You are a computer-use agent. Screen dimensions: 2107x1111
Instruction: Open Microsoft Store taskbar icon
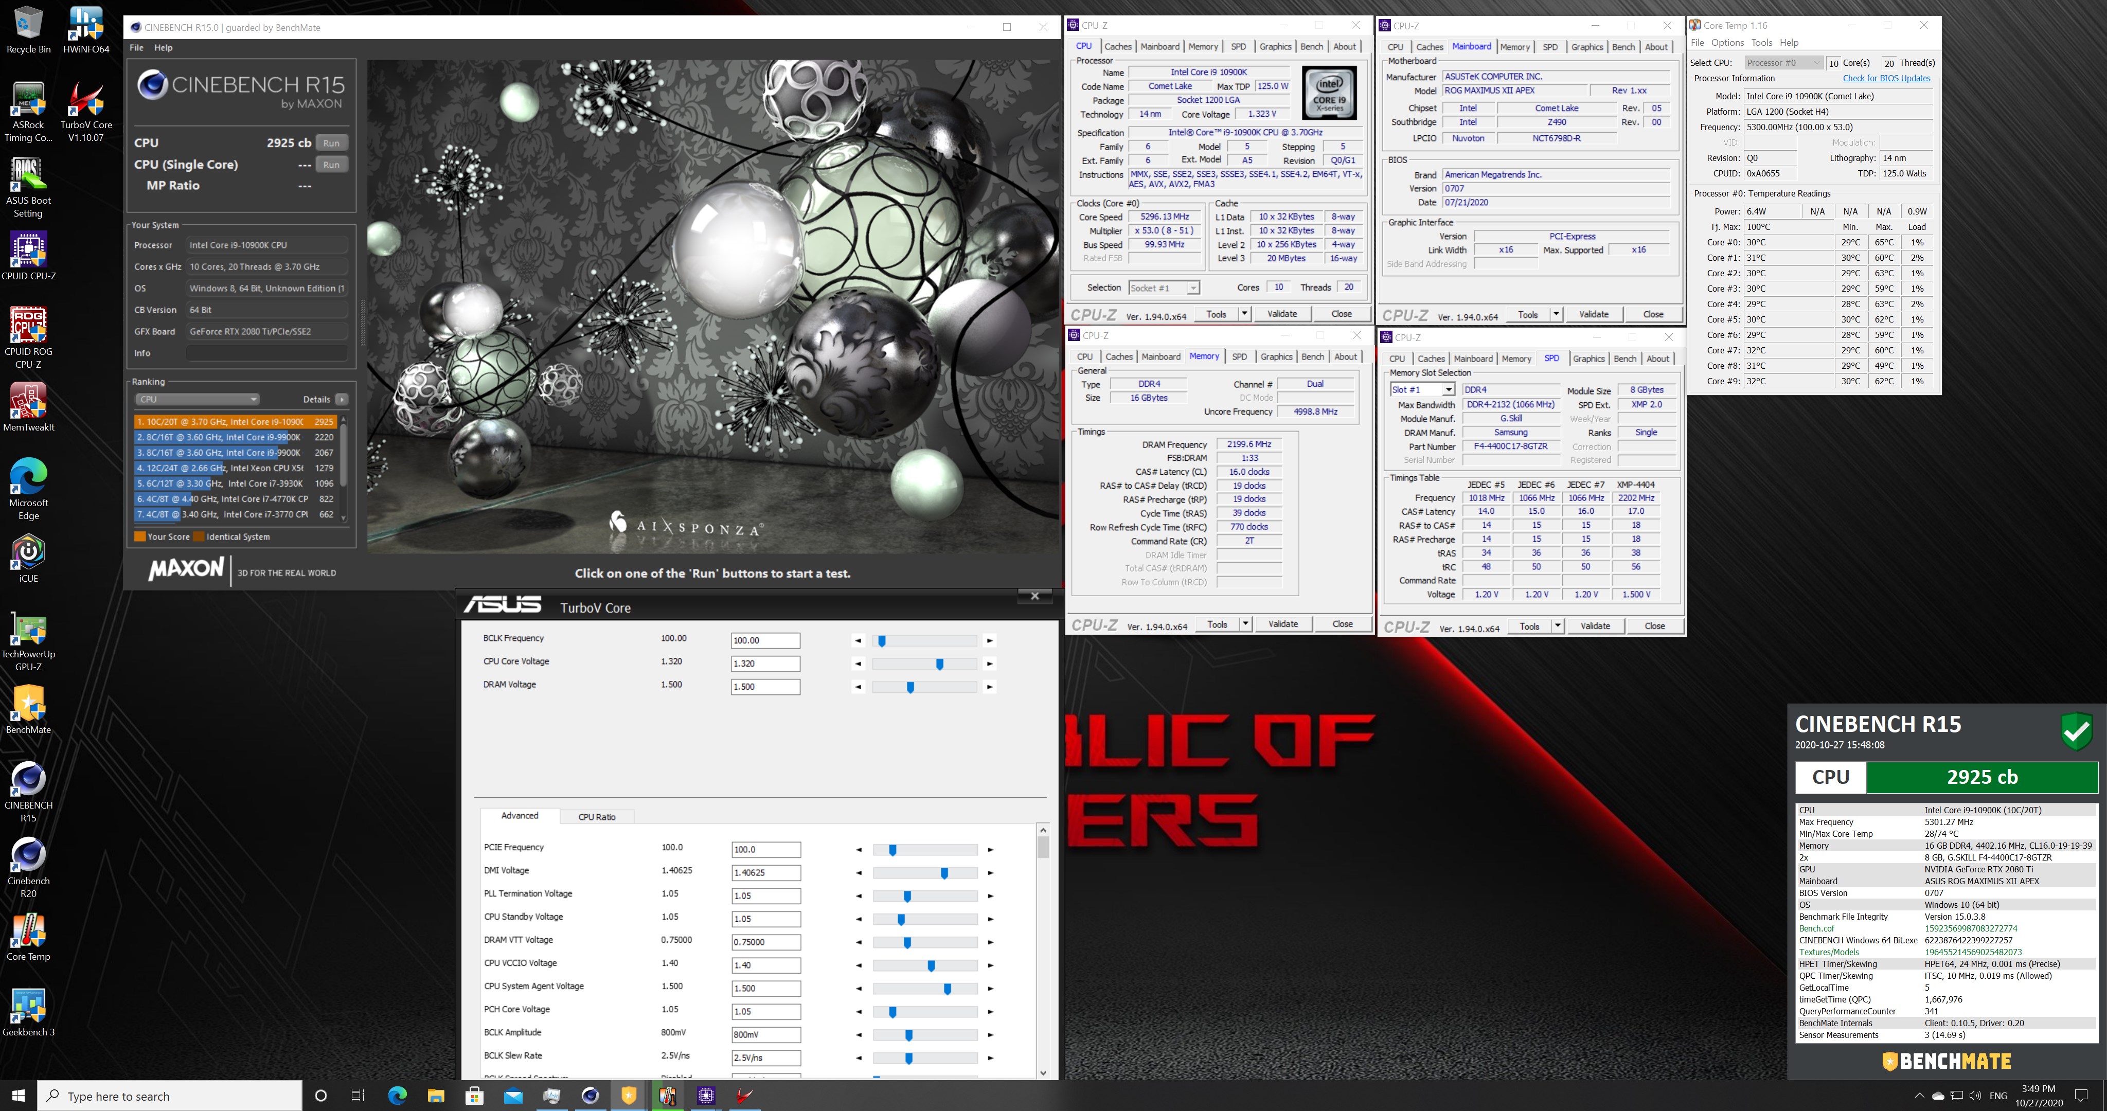point(474,1096)
